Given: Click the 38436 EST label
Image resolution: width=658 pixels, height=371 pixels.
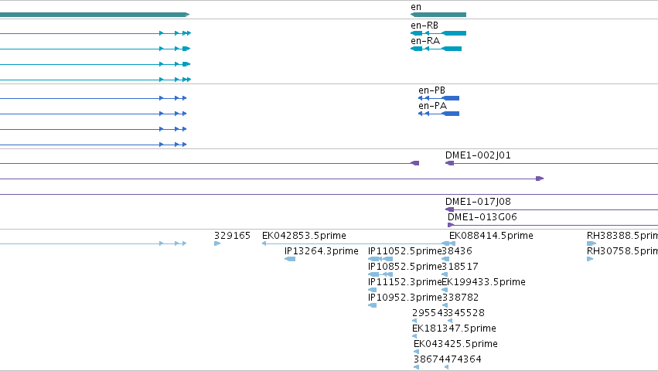Looking at the screenshot, I should 458,251.
